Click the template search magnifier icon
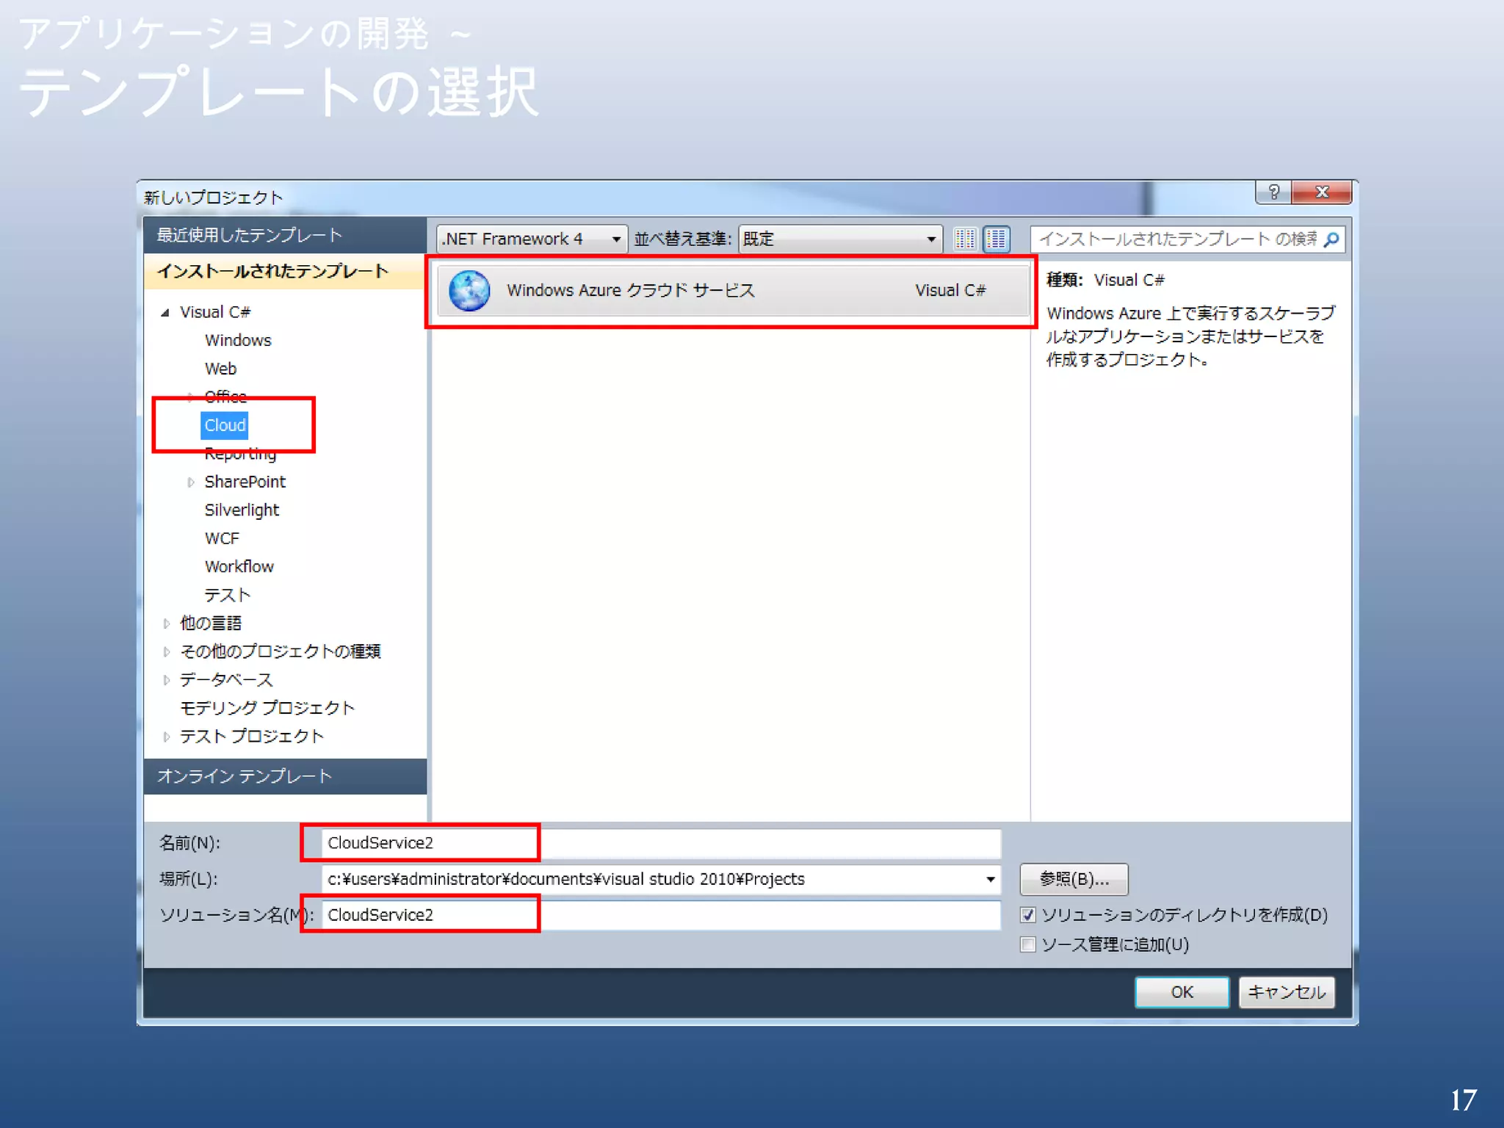 pos(1331,239)
